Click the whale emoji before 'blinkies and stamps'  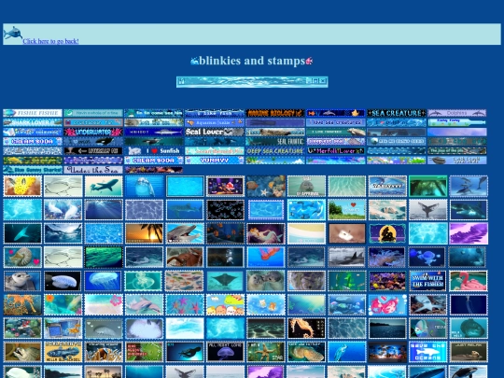click(x=194, y=61)
